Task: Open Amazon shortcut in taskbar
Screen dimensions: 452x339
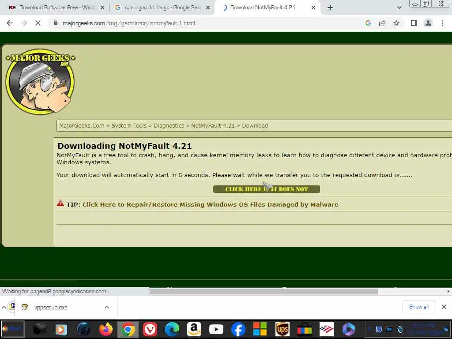Action: (194, 329)
